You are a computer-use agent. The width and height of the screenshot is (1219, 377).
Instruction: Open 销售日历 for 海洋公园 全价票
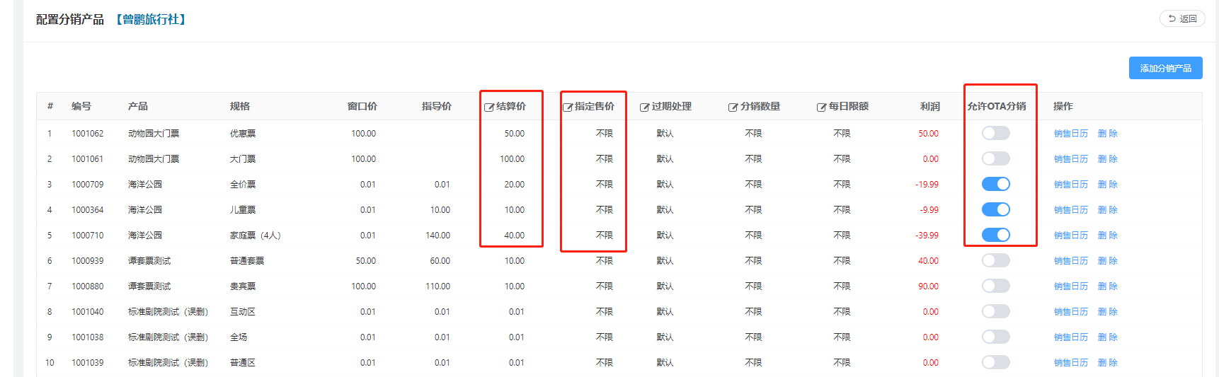pyautogui.click(x=1070, y=185)
